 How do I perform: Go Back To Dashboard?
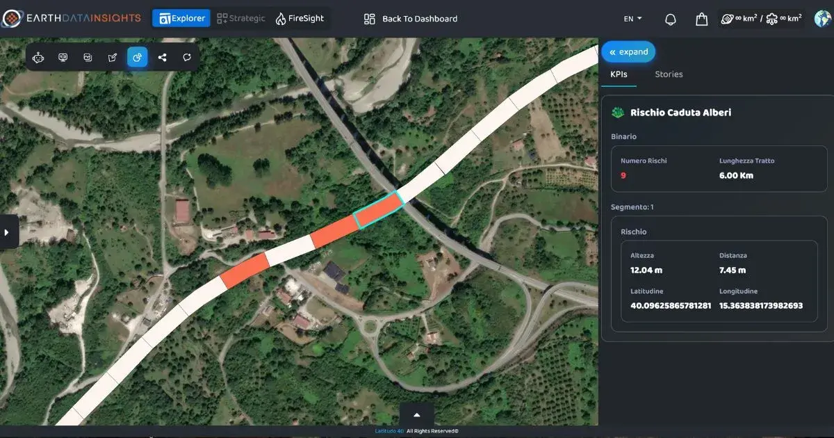click(x=411, y=19)
